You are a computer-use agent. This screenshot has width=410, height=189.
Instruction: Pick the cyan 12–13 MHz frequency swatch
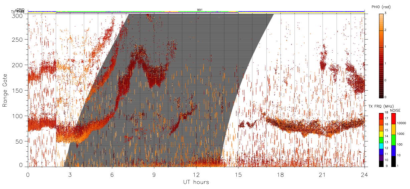381,145
